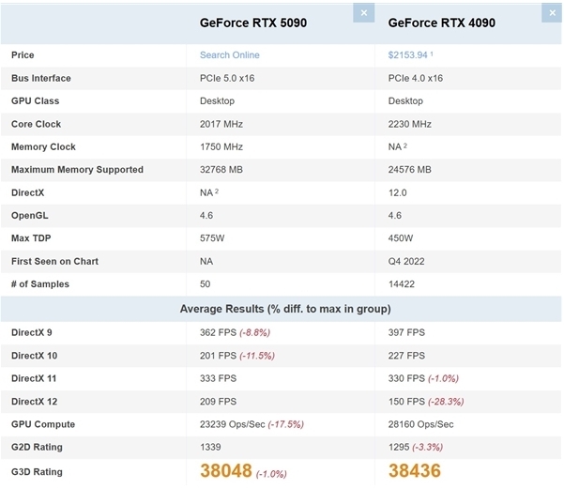564x489 pixels.
Task: Click the 23239 Ops/Sec compute result
Action: [233, 424]
